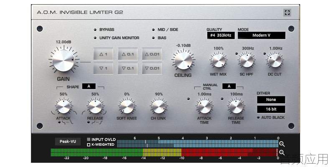This screenshot has width=331, height=167.
Task: Click the fullscreen resize icon in title bar
Action: [287, 13]
